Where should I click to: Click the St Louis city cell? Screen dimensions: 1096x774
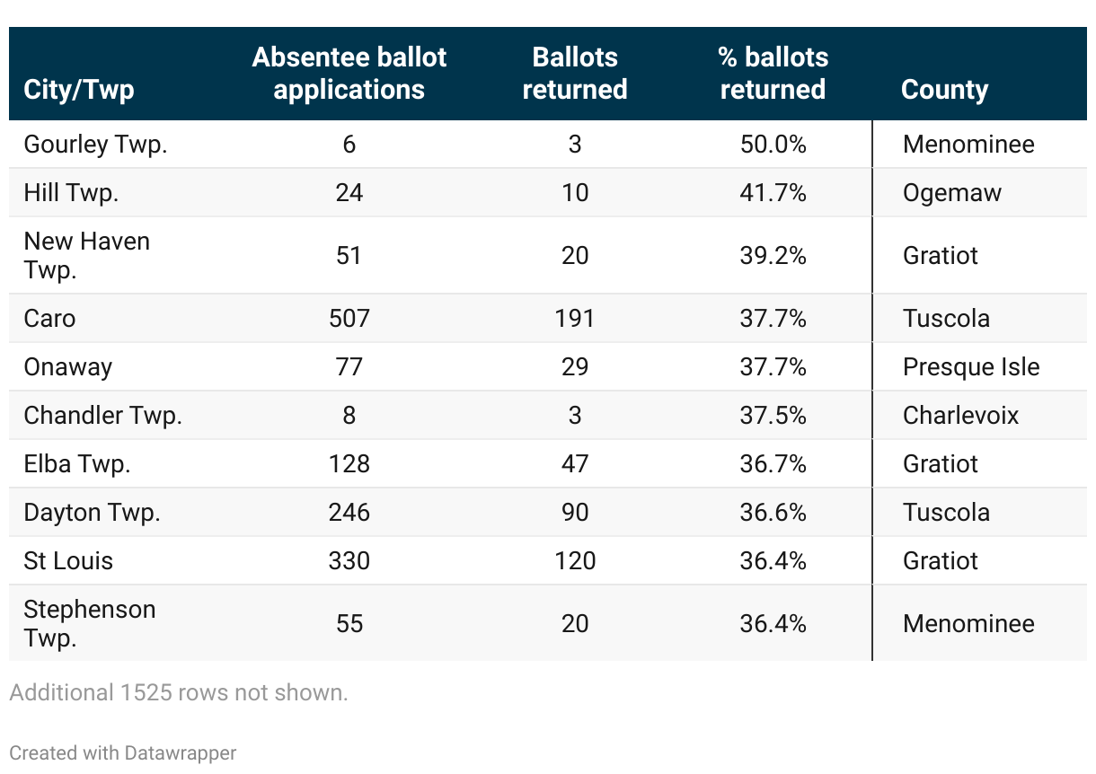coord(68,561)
